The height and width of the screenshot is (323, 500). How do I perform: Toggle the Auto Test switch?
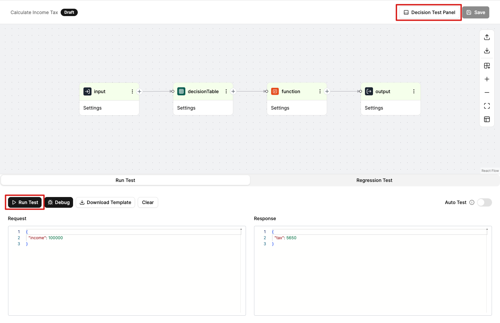(x=485, y=202)
